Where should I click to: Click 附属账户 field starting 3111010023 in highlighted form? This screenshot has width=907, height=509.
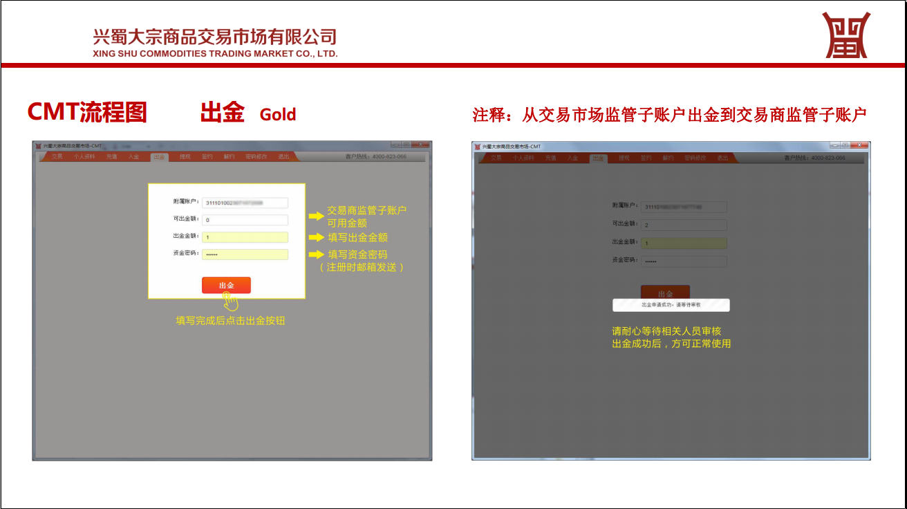(245, 203)
